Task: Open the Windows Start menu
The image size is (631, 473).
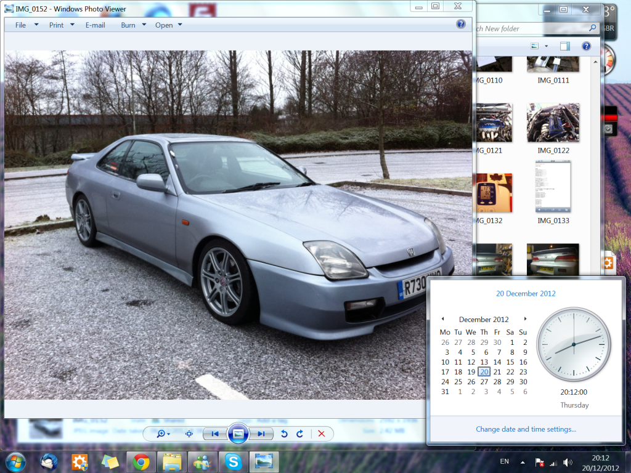Action: [x=15, y=462]
